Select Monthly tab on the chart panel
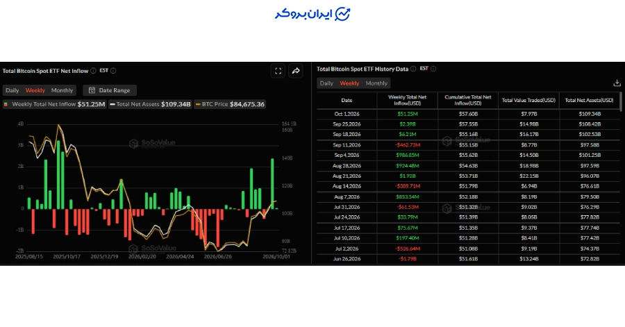The image size is (625, 327). 62,90
